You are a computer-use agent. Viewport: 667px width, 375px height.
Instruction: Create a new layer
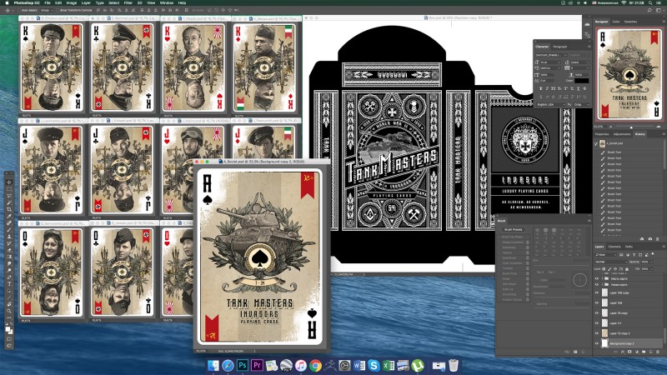[651, 352]
